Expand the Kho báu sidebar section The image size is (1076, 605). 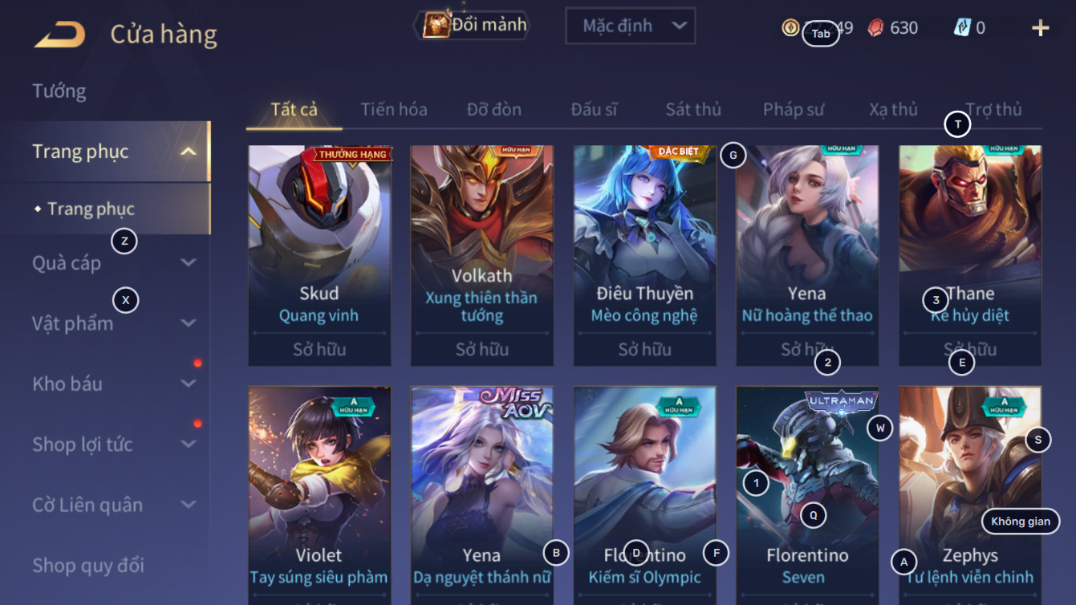point(188,384)
